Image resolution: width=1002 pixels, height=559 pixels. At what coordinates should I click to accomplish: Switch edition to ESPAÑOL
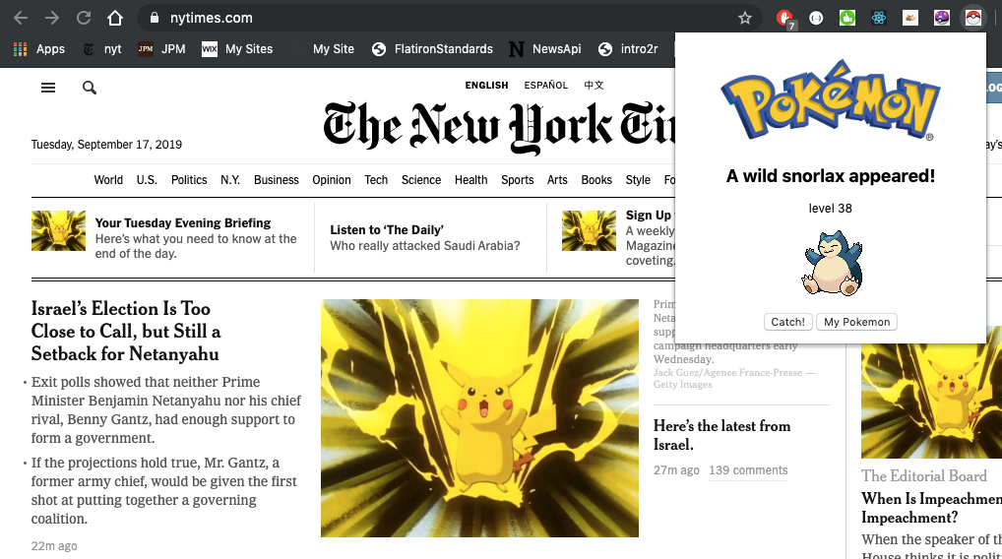coord(545,85)
